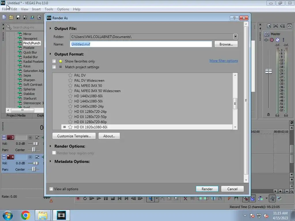Click the Customize Template... button
The image size is (295, 221).
point(74,136)
